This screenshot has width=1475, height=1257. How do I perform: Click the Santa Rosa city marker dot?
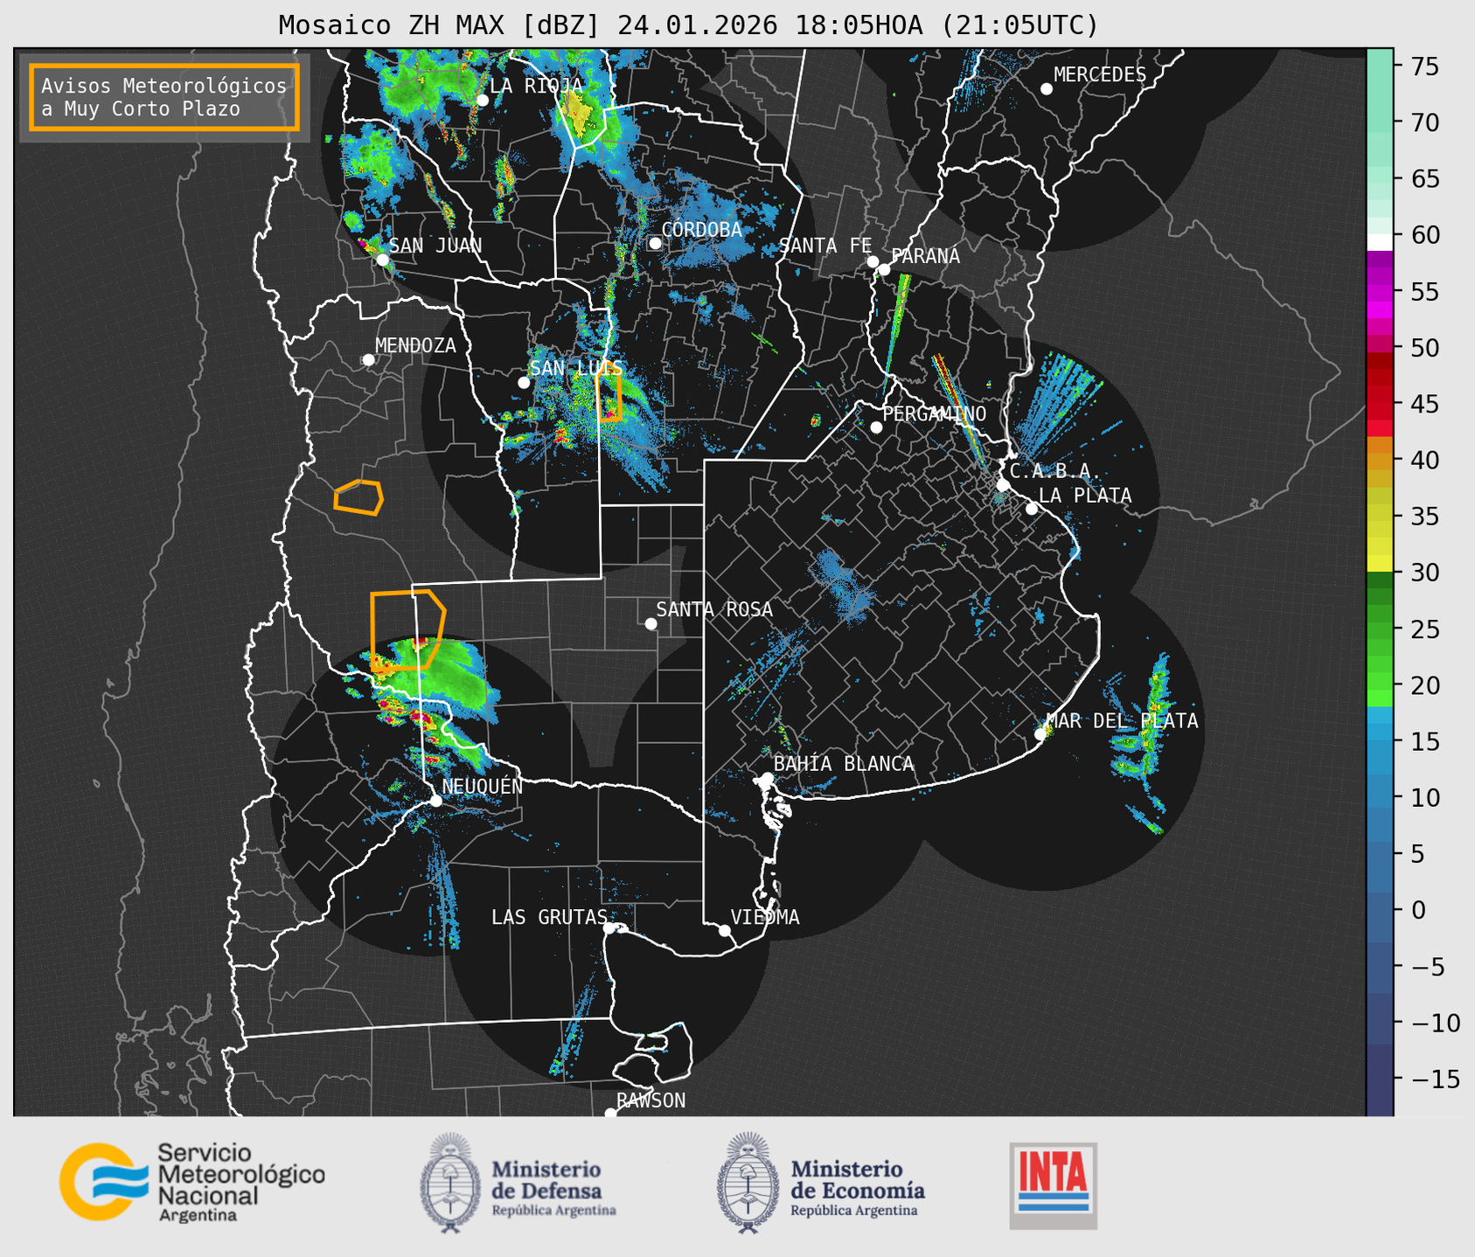click(x=651, y=624)
